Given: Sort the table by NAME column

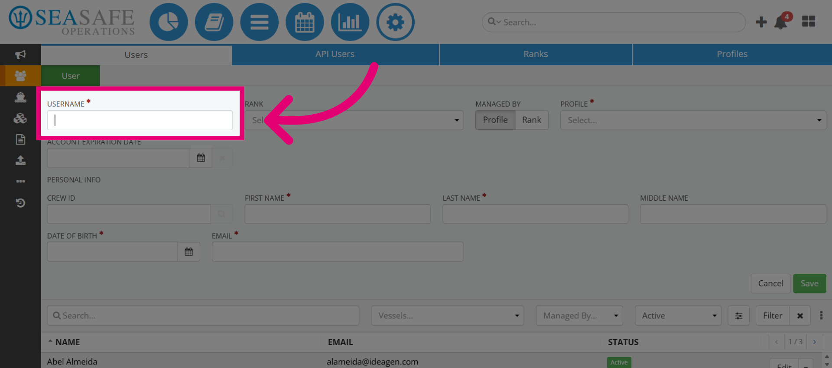Looking at the screenshot, I should pos(68,342).
